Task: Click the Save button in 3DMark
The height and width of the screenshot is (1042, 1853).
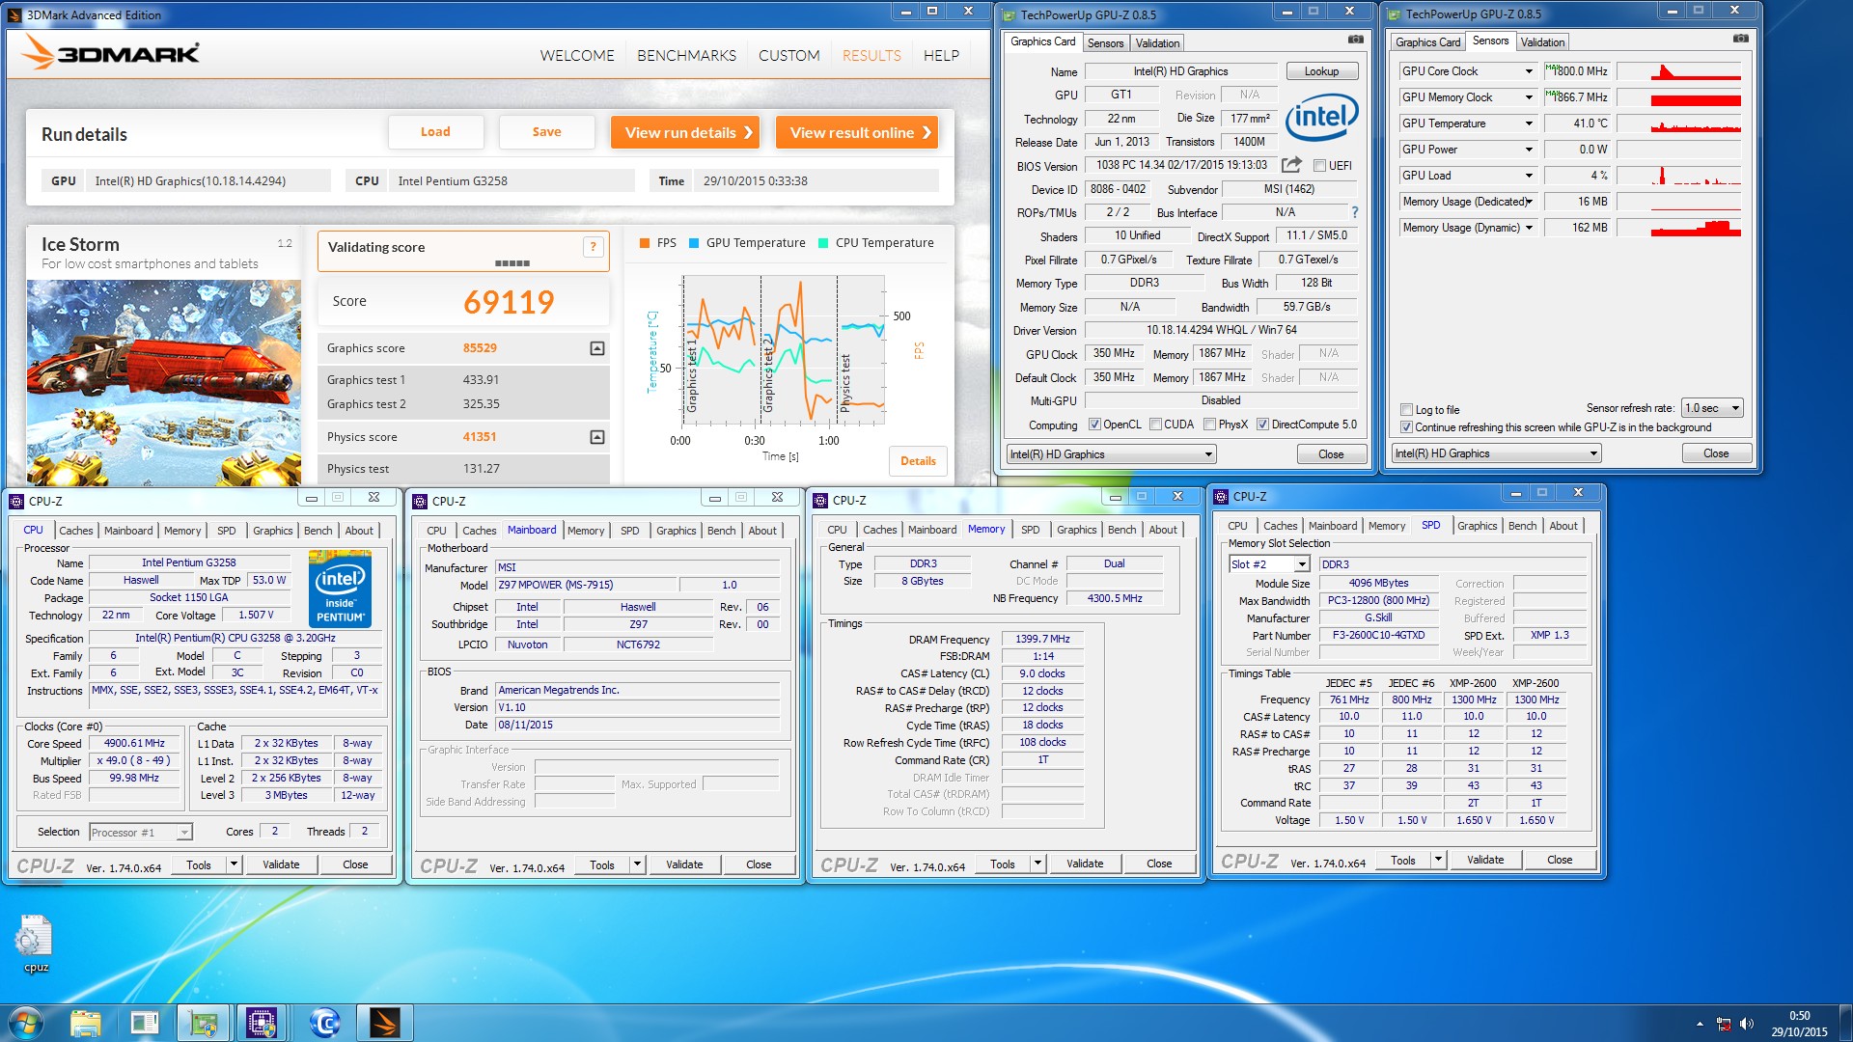Action: coord(546,132)
